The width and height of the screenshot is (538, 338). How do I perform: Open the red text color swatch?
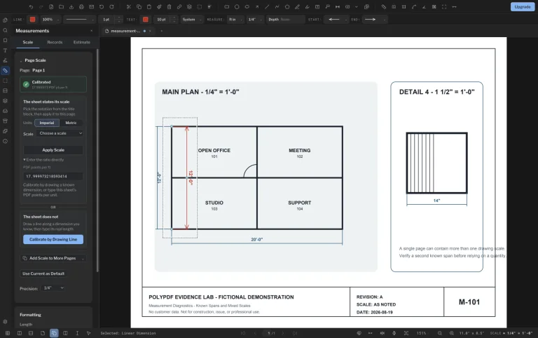(x=146, y=20)
